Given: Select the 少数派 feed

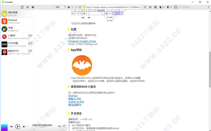Looking at the screenshot, I should tap(17, 37).
